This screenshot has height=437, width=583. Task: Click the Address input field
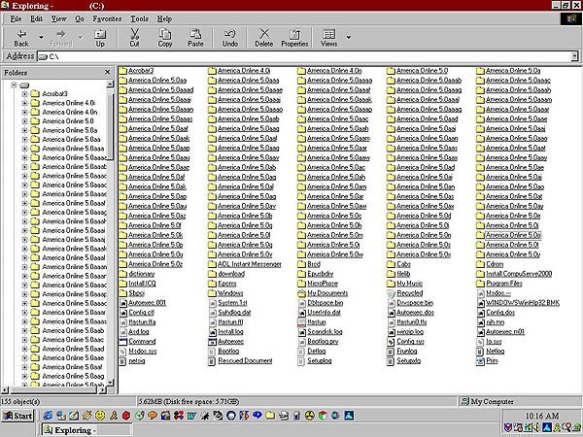pos(291,57)
